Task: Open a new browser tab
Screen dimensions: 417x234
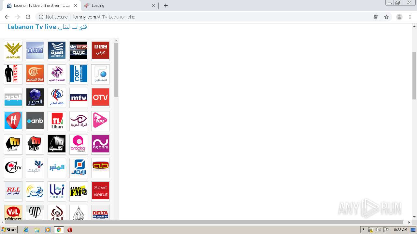Action: click(166, 6)
